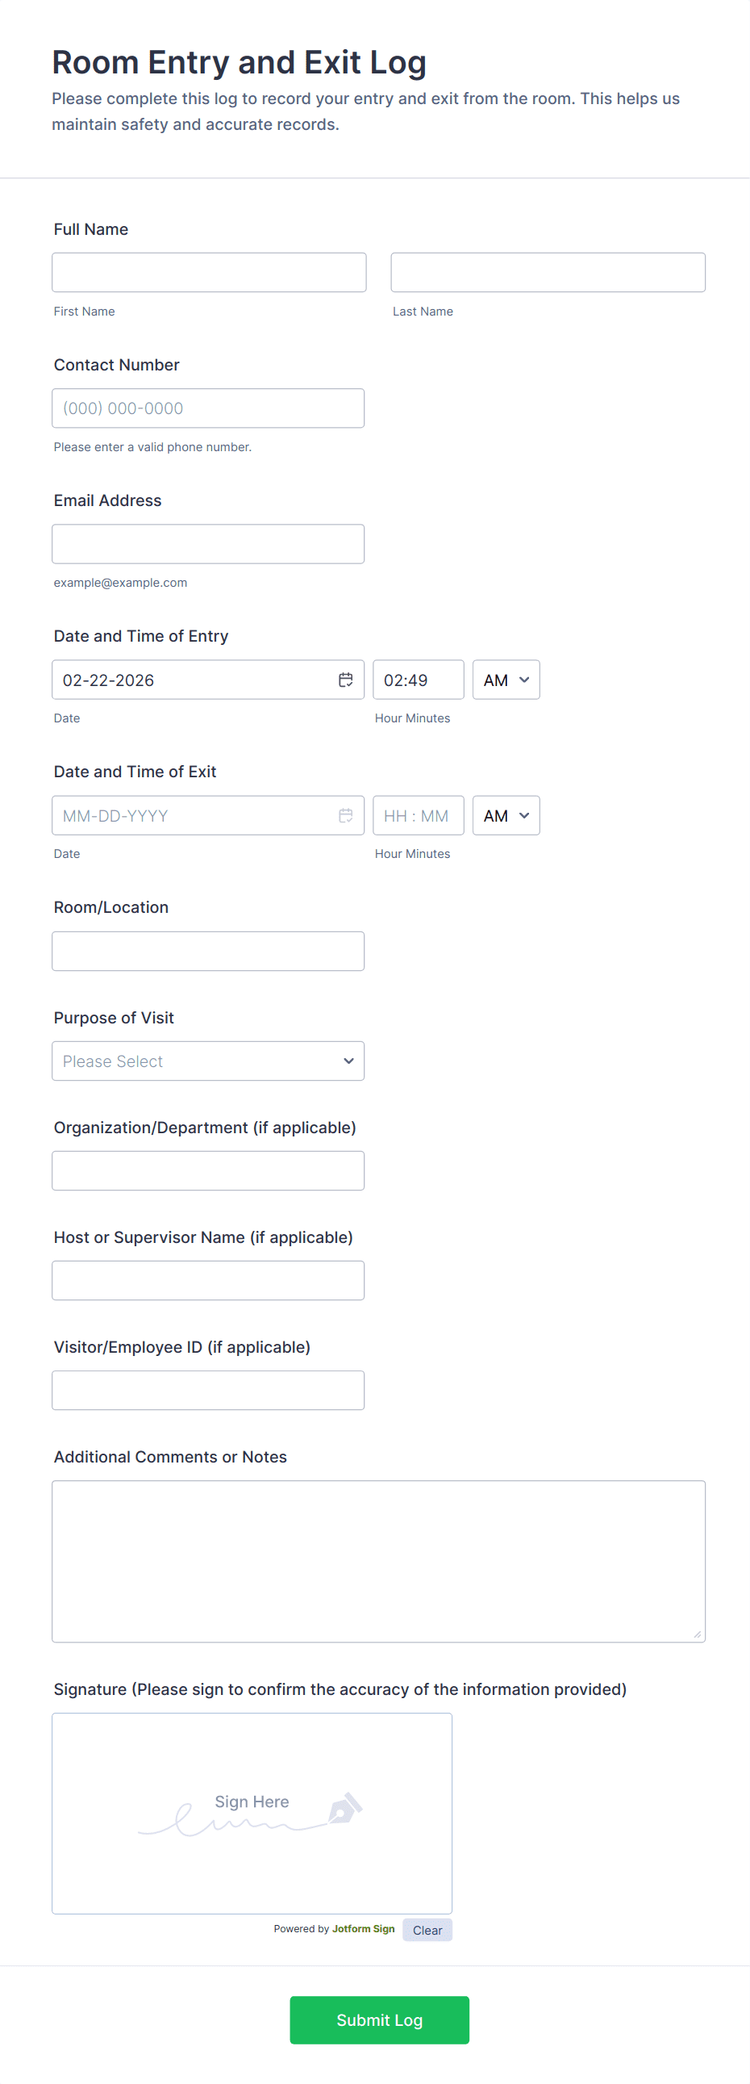Screen dimensions: 750x2084
Task: Expand the entry time AM/PM dropdown
Action: click(506, 680)
